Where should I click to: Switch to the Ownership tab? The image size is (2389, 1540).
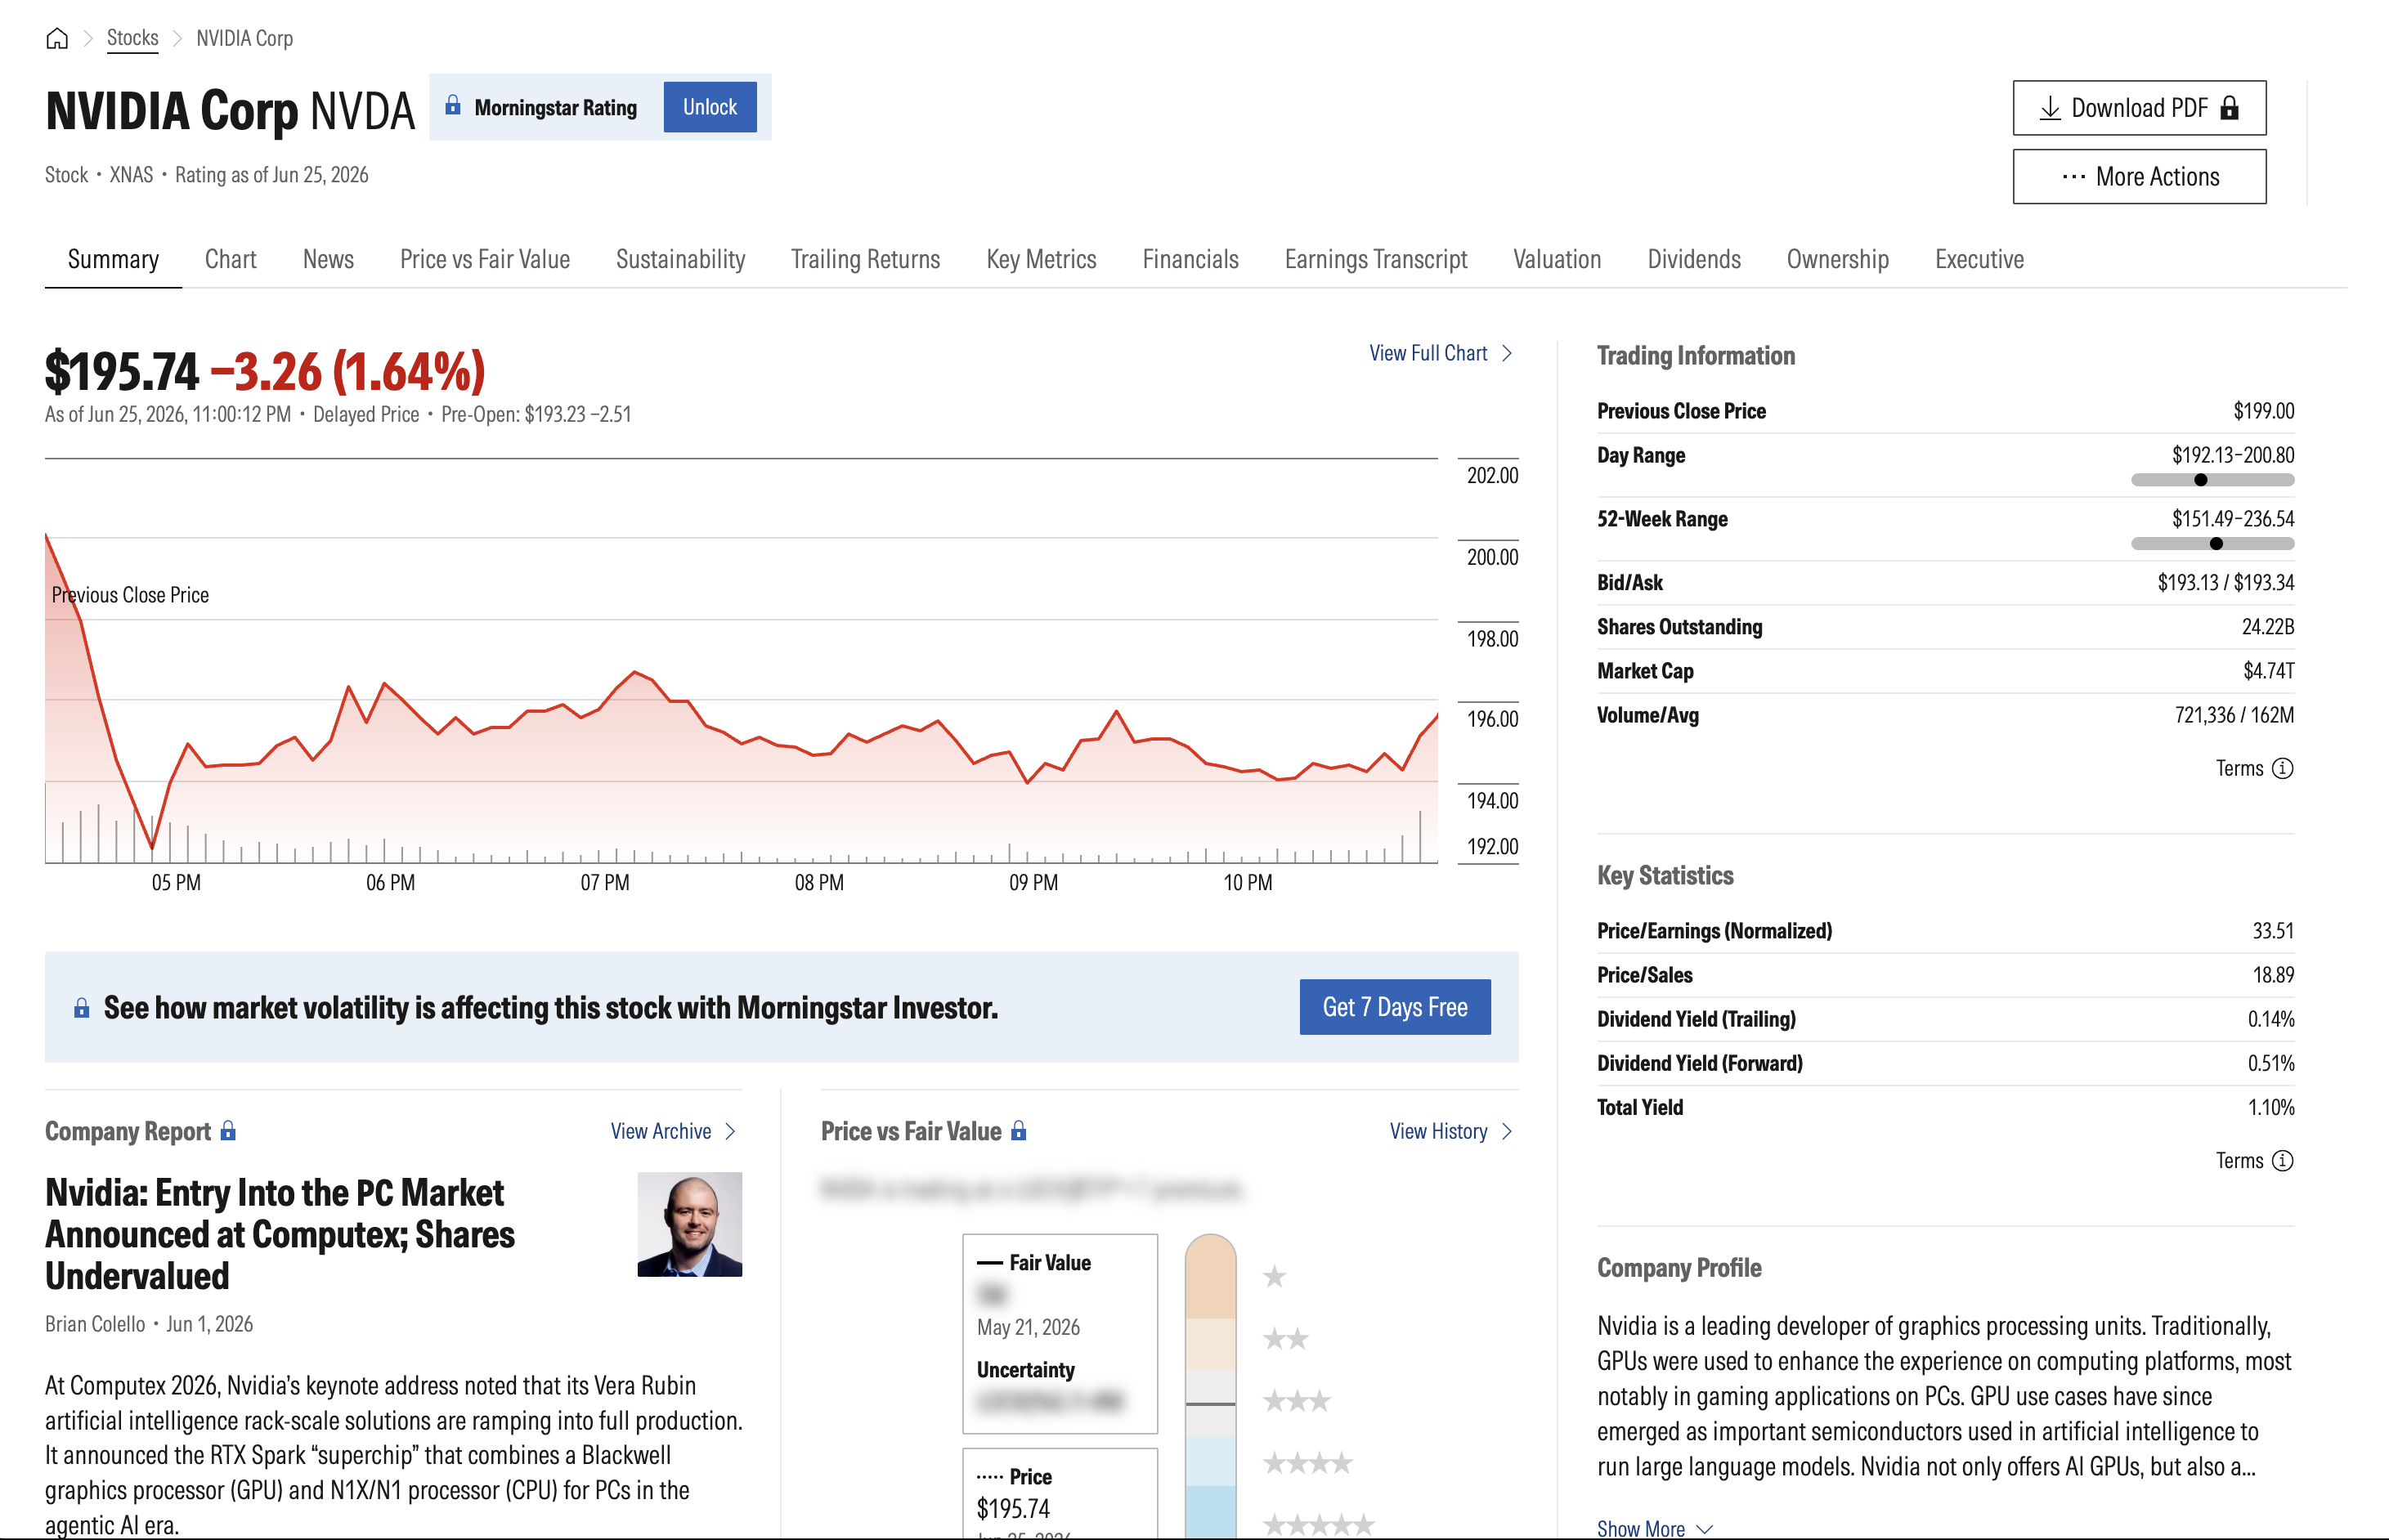1837,260
